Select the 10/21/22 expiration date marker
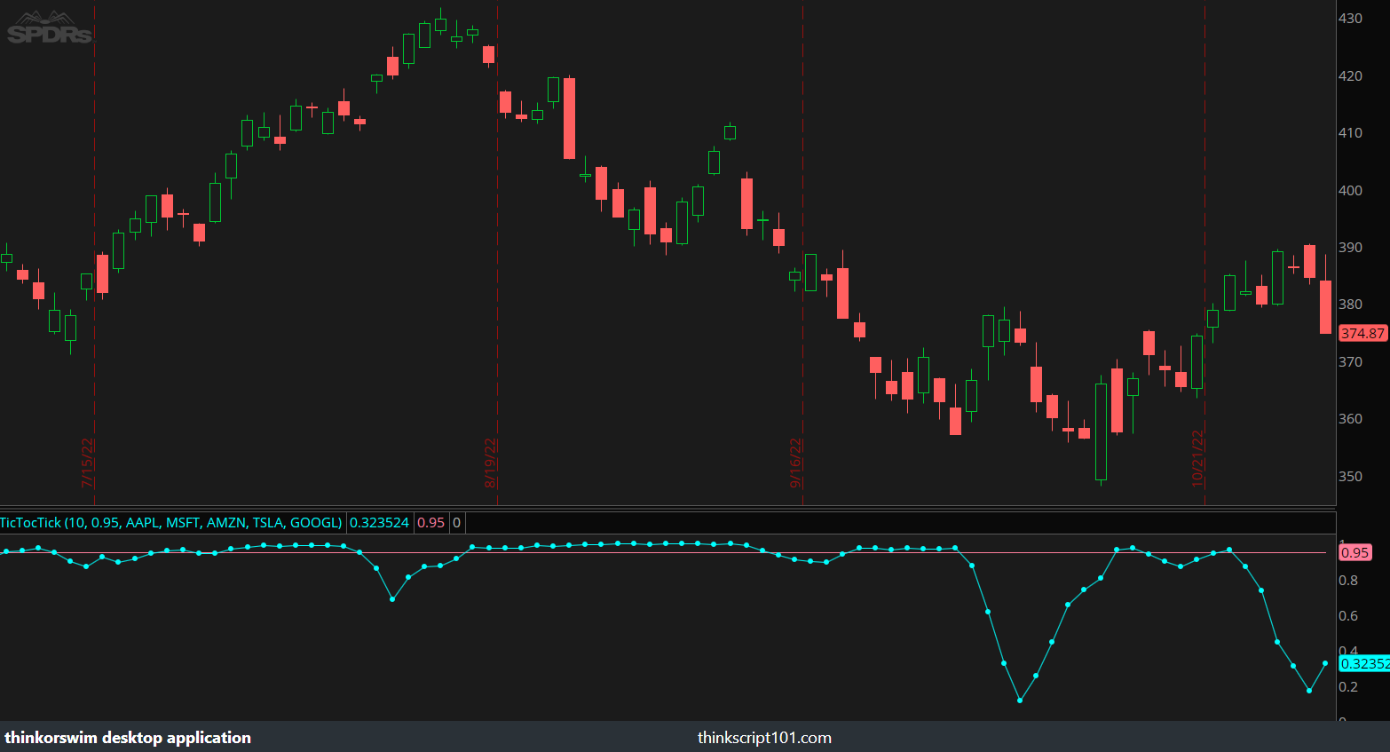The width and height of the screenshot is (1390, 752). coord(1197,458)
